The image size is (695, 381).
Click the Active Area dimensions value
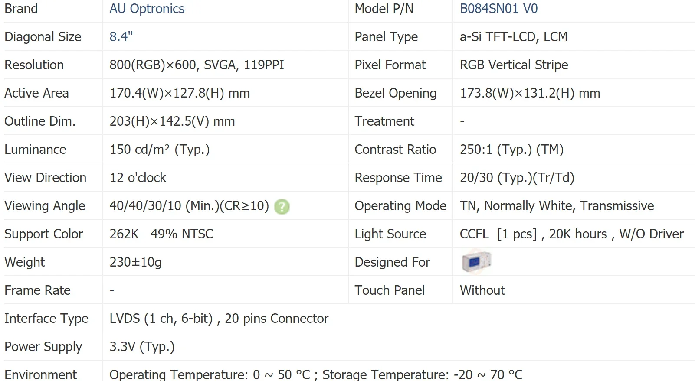tap(179, 93)
